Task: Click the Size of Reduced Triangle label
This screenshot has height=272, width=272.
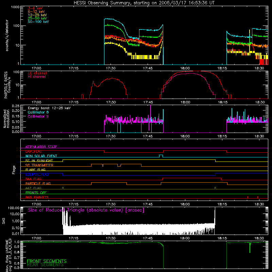Action: tap(86, 210)
